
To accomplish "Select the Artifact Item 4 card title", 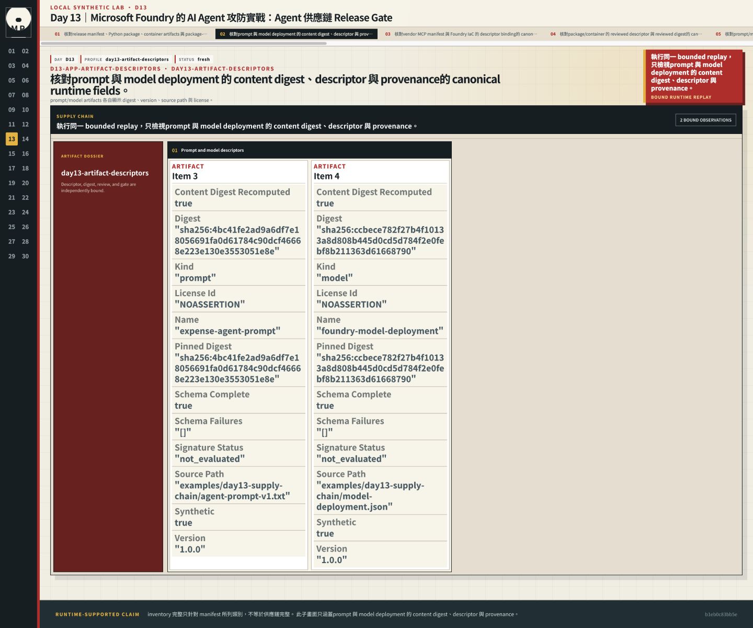I will click(x=326, y=176).
